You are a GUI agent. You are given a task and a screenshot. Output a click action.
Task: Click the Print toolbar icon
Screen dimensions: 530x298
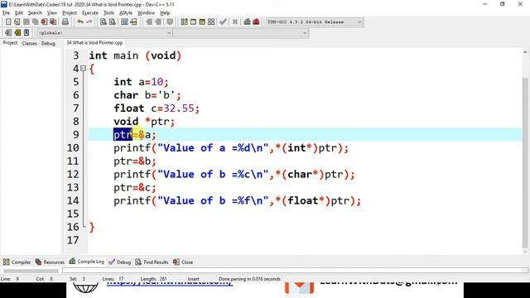(65, 22)
